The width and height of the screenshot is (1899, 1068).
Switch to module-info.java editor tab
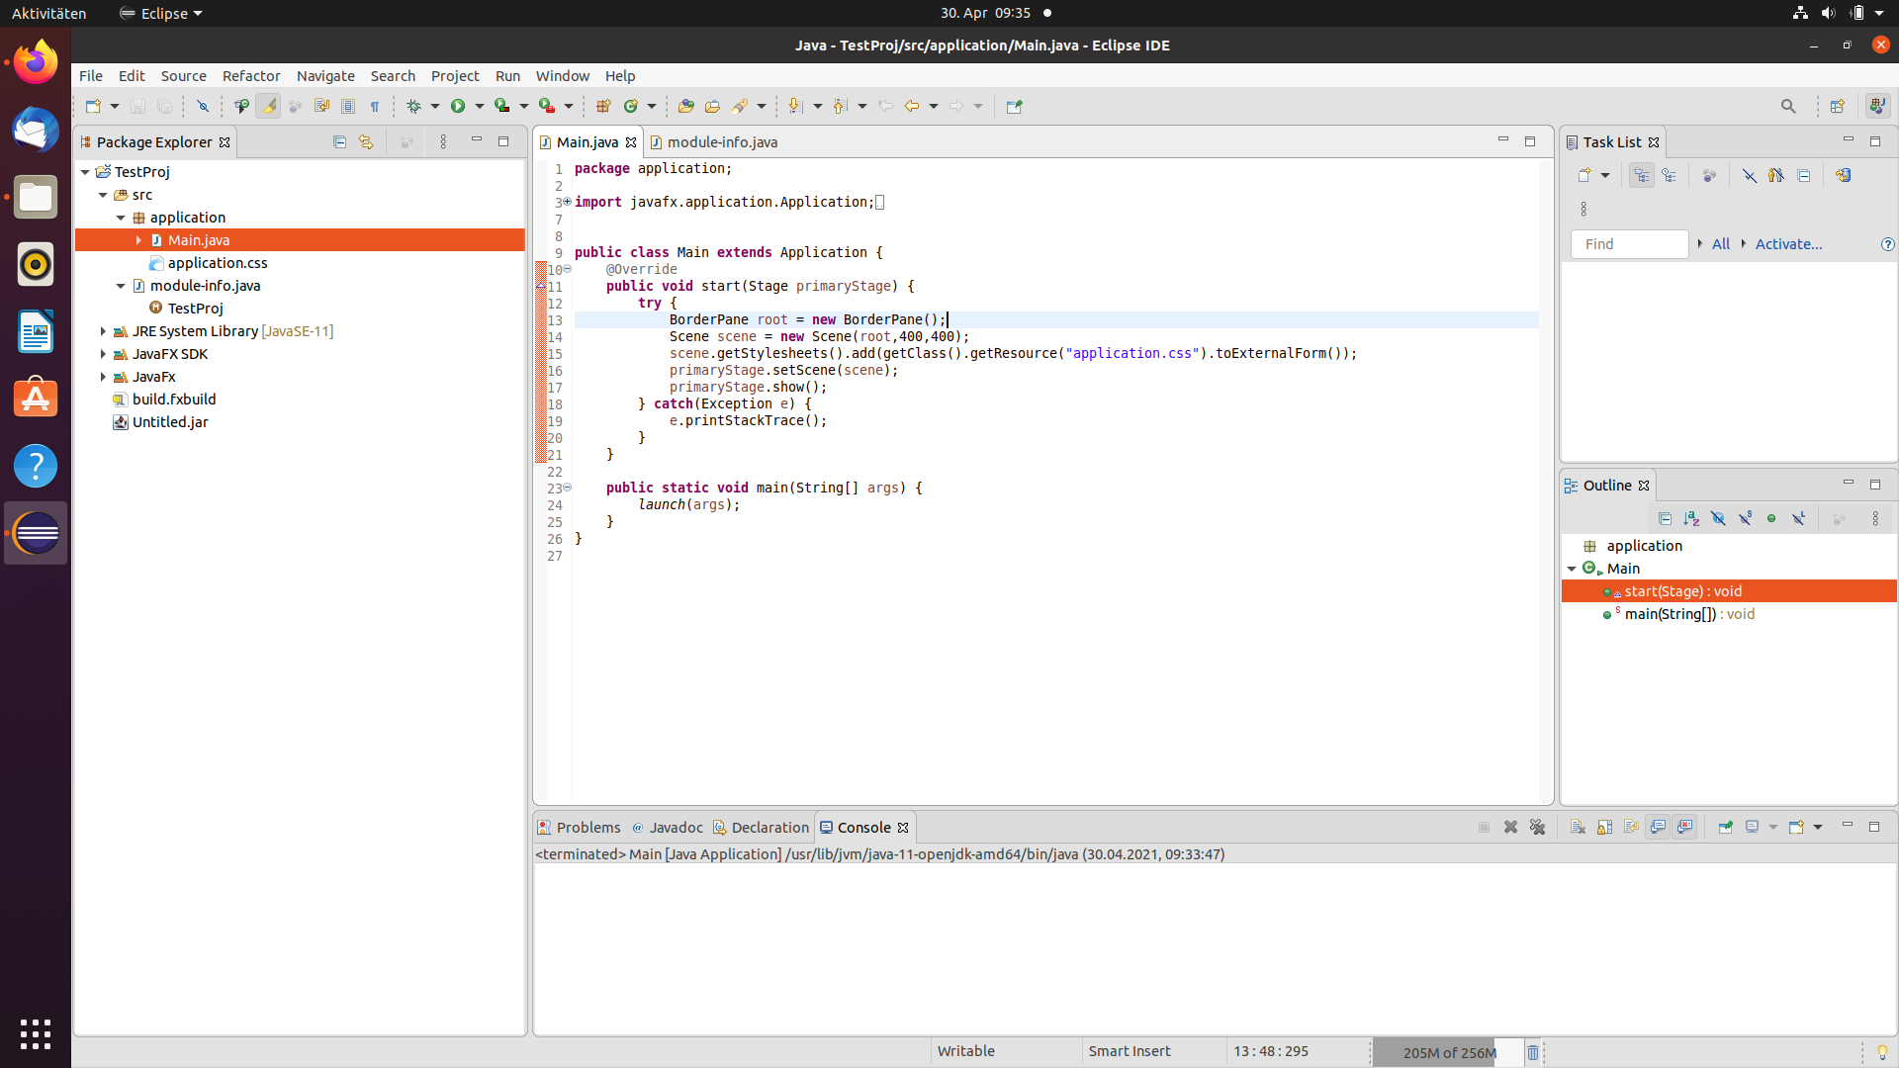[x=714, y=141]
